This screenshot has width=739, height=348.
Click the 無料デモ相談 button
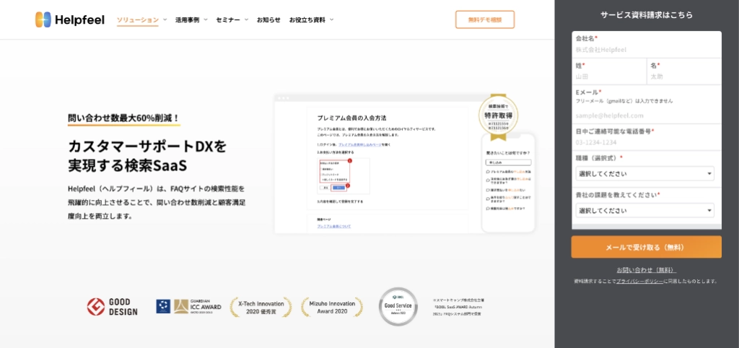[485, 19]
